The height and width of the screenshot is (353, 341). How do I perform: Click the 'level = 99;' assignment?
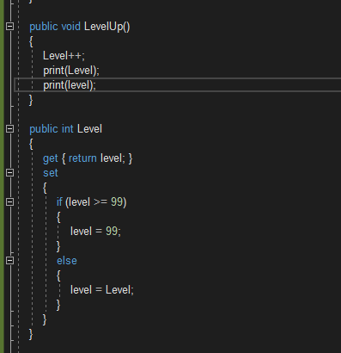coord(95,231)
